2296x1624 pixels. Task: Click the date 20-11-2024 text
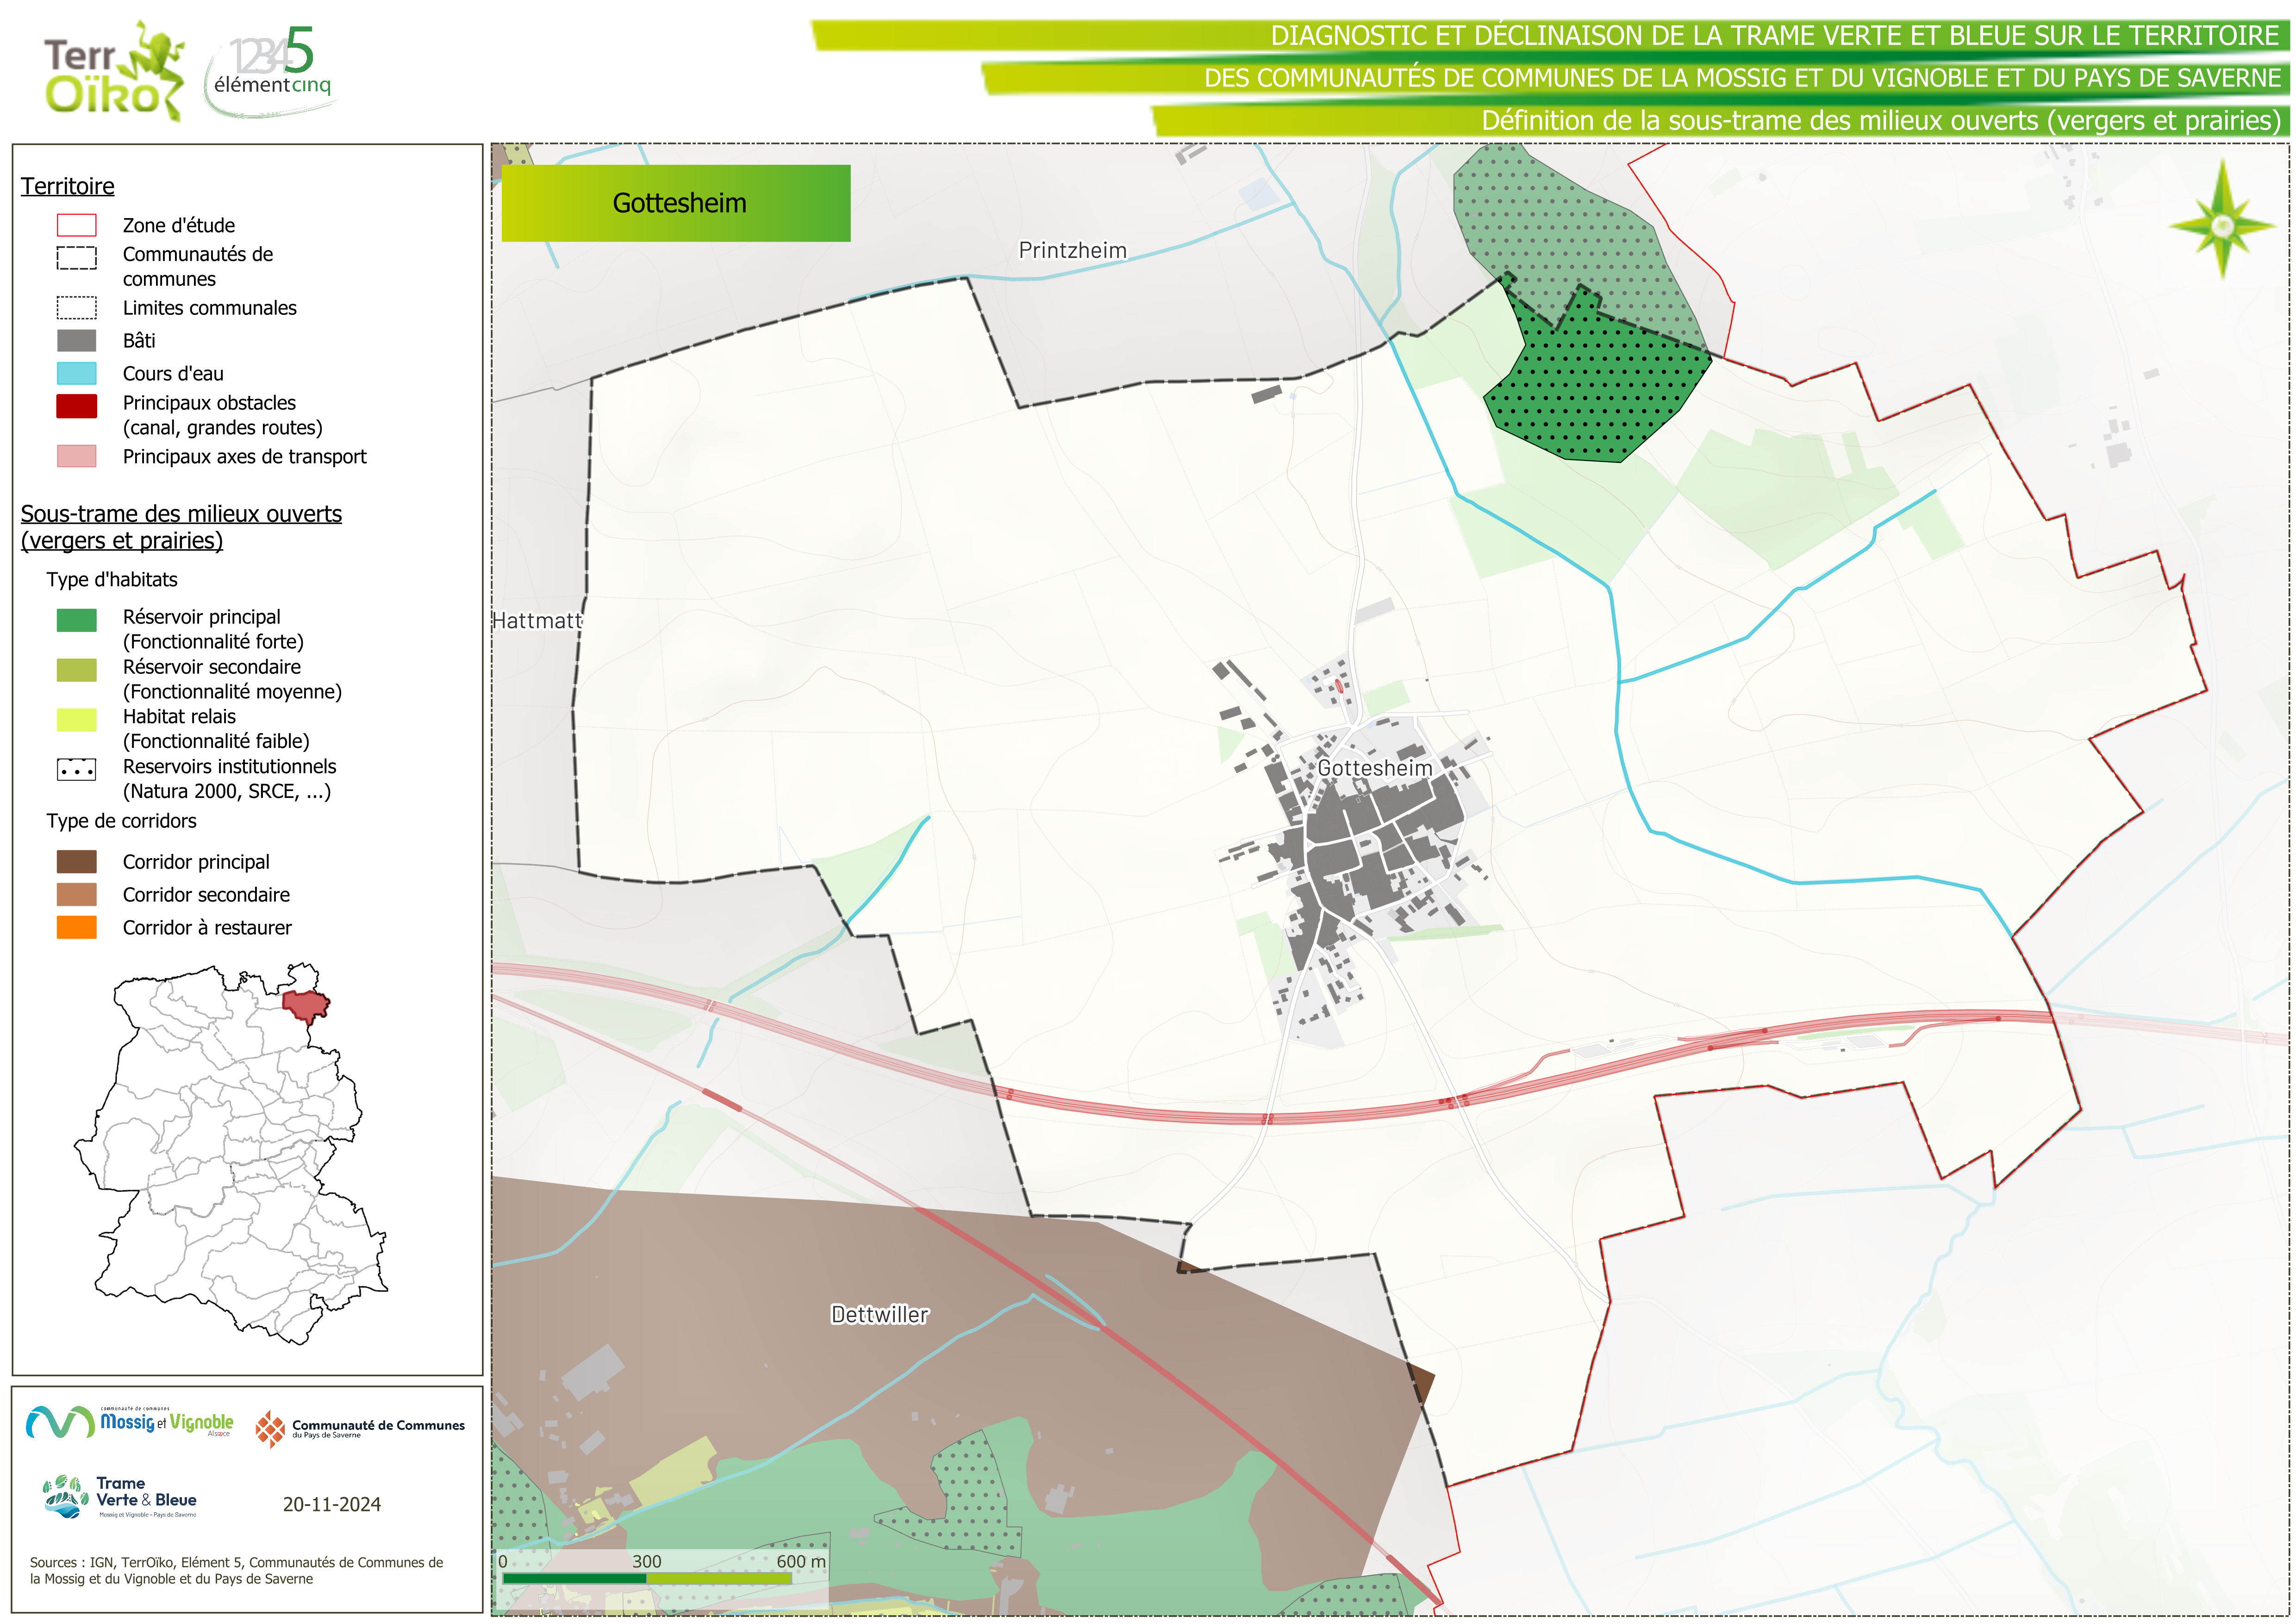click(331, 1505)
